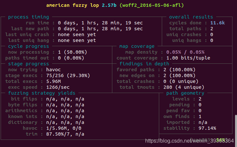The width and height of the screenshot is (237, 147).
Task: Select the paths timed out value 0 (0.00%)
Action: [71, 58]
